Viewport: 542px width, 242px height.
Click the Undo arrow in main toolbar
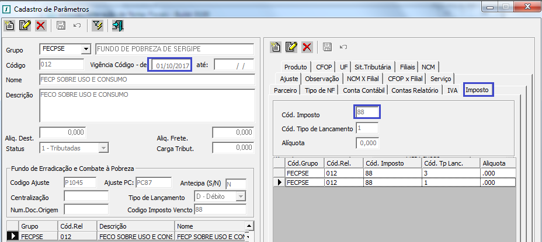77,25
